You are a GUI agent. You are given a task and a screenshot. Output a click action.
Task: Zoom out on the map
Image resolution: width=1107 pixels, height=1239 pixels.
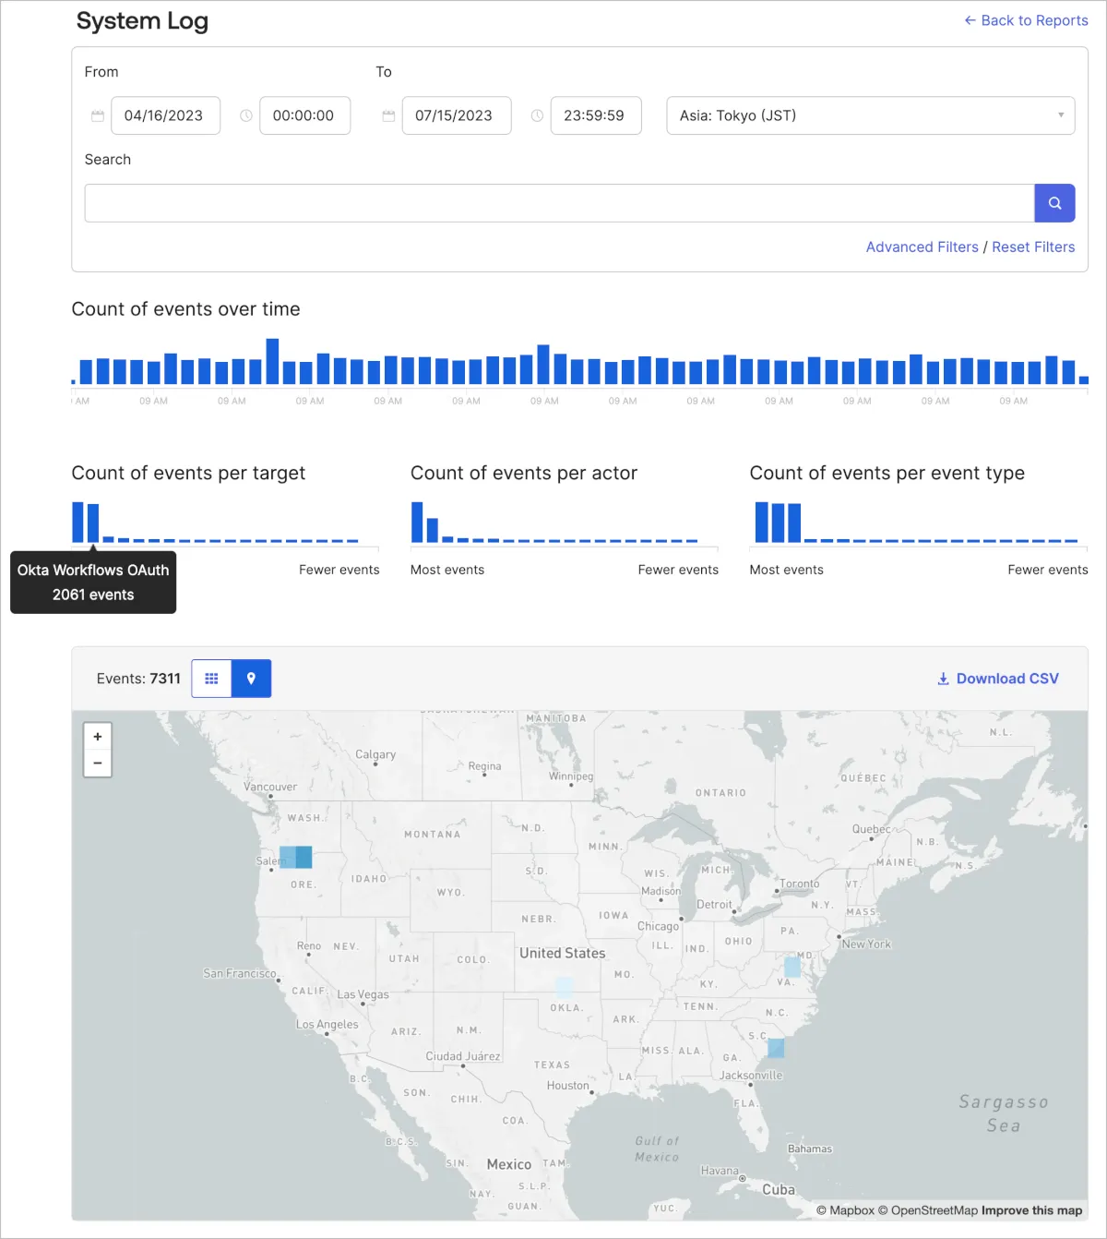(x=98, y=764)
